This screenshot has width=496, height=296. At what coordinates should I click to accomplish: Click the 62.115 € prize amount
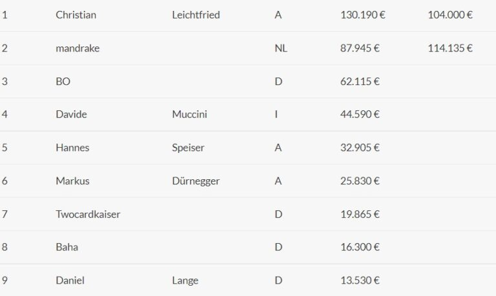(360, 81)
